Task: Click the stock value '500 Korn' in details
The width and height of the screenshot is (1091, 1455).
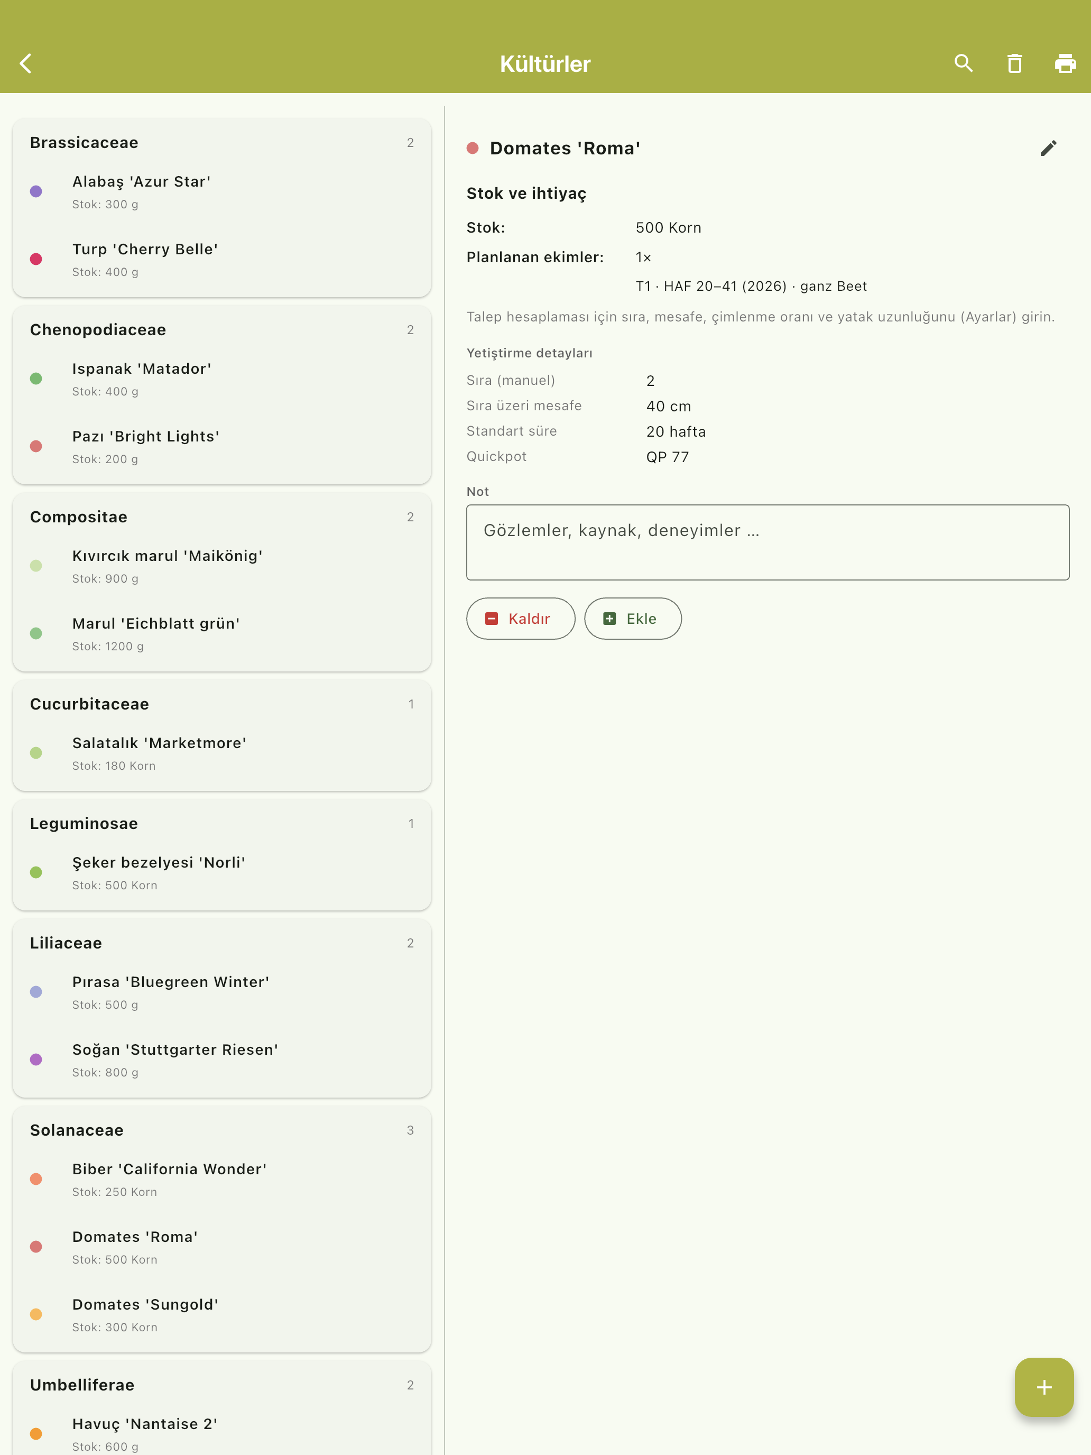Action: click(x=668, y=227)
